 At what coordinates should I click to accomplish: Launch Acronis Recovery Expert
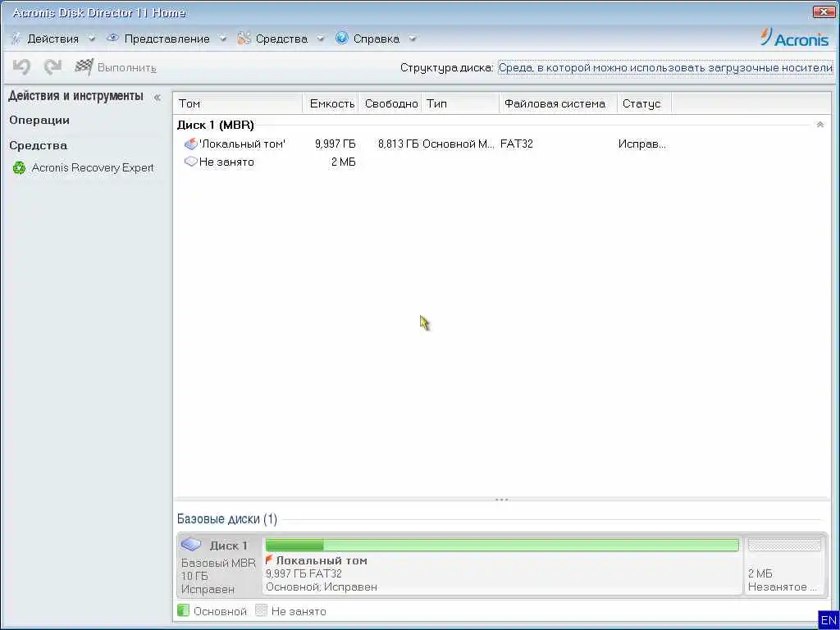point(92,167)
